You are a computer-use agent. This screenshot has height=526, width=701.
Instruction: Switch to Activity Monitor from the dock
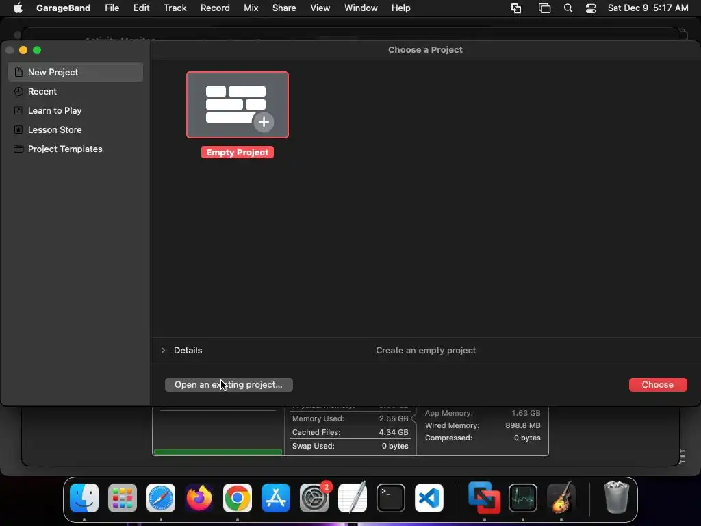click(522, 498)
